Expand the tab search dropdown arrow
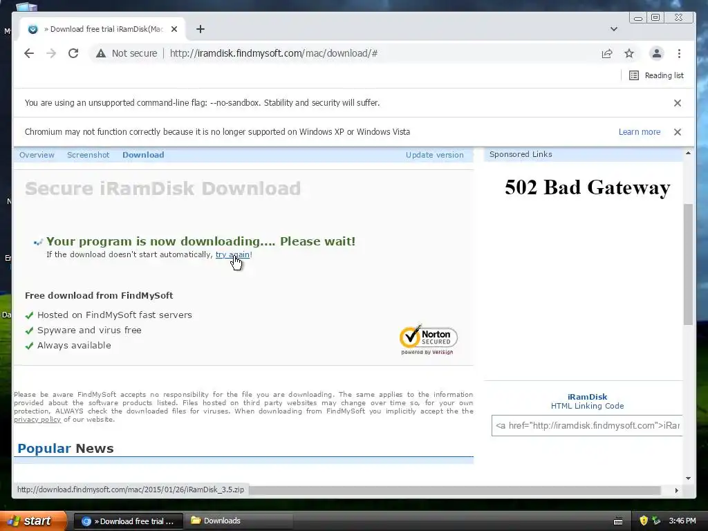Screen dimensions: 708x531 coord(614,29)
